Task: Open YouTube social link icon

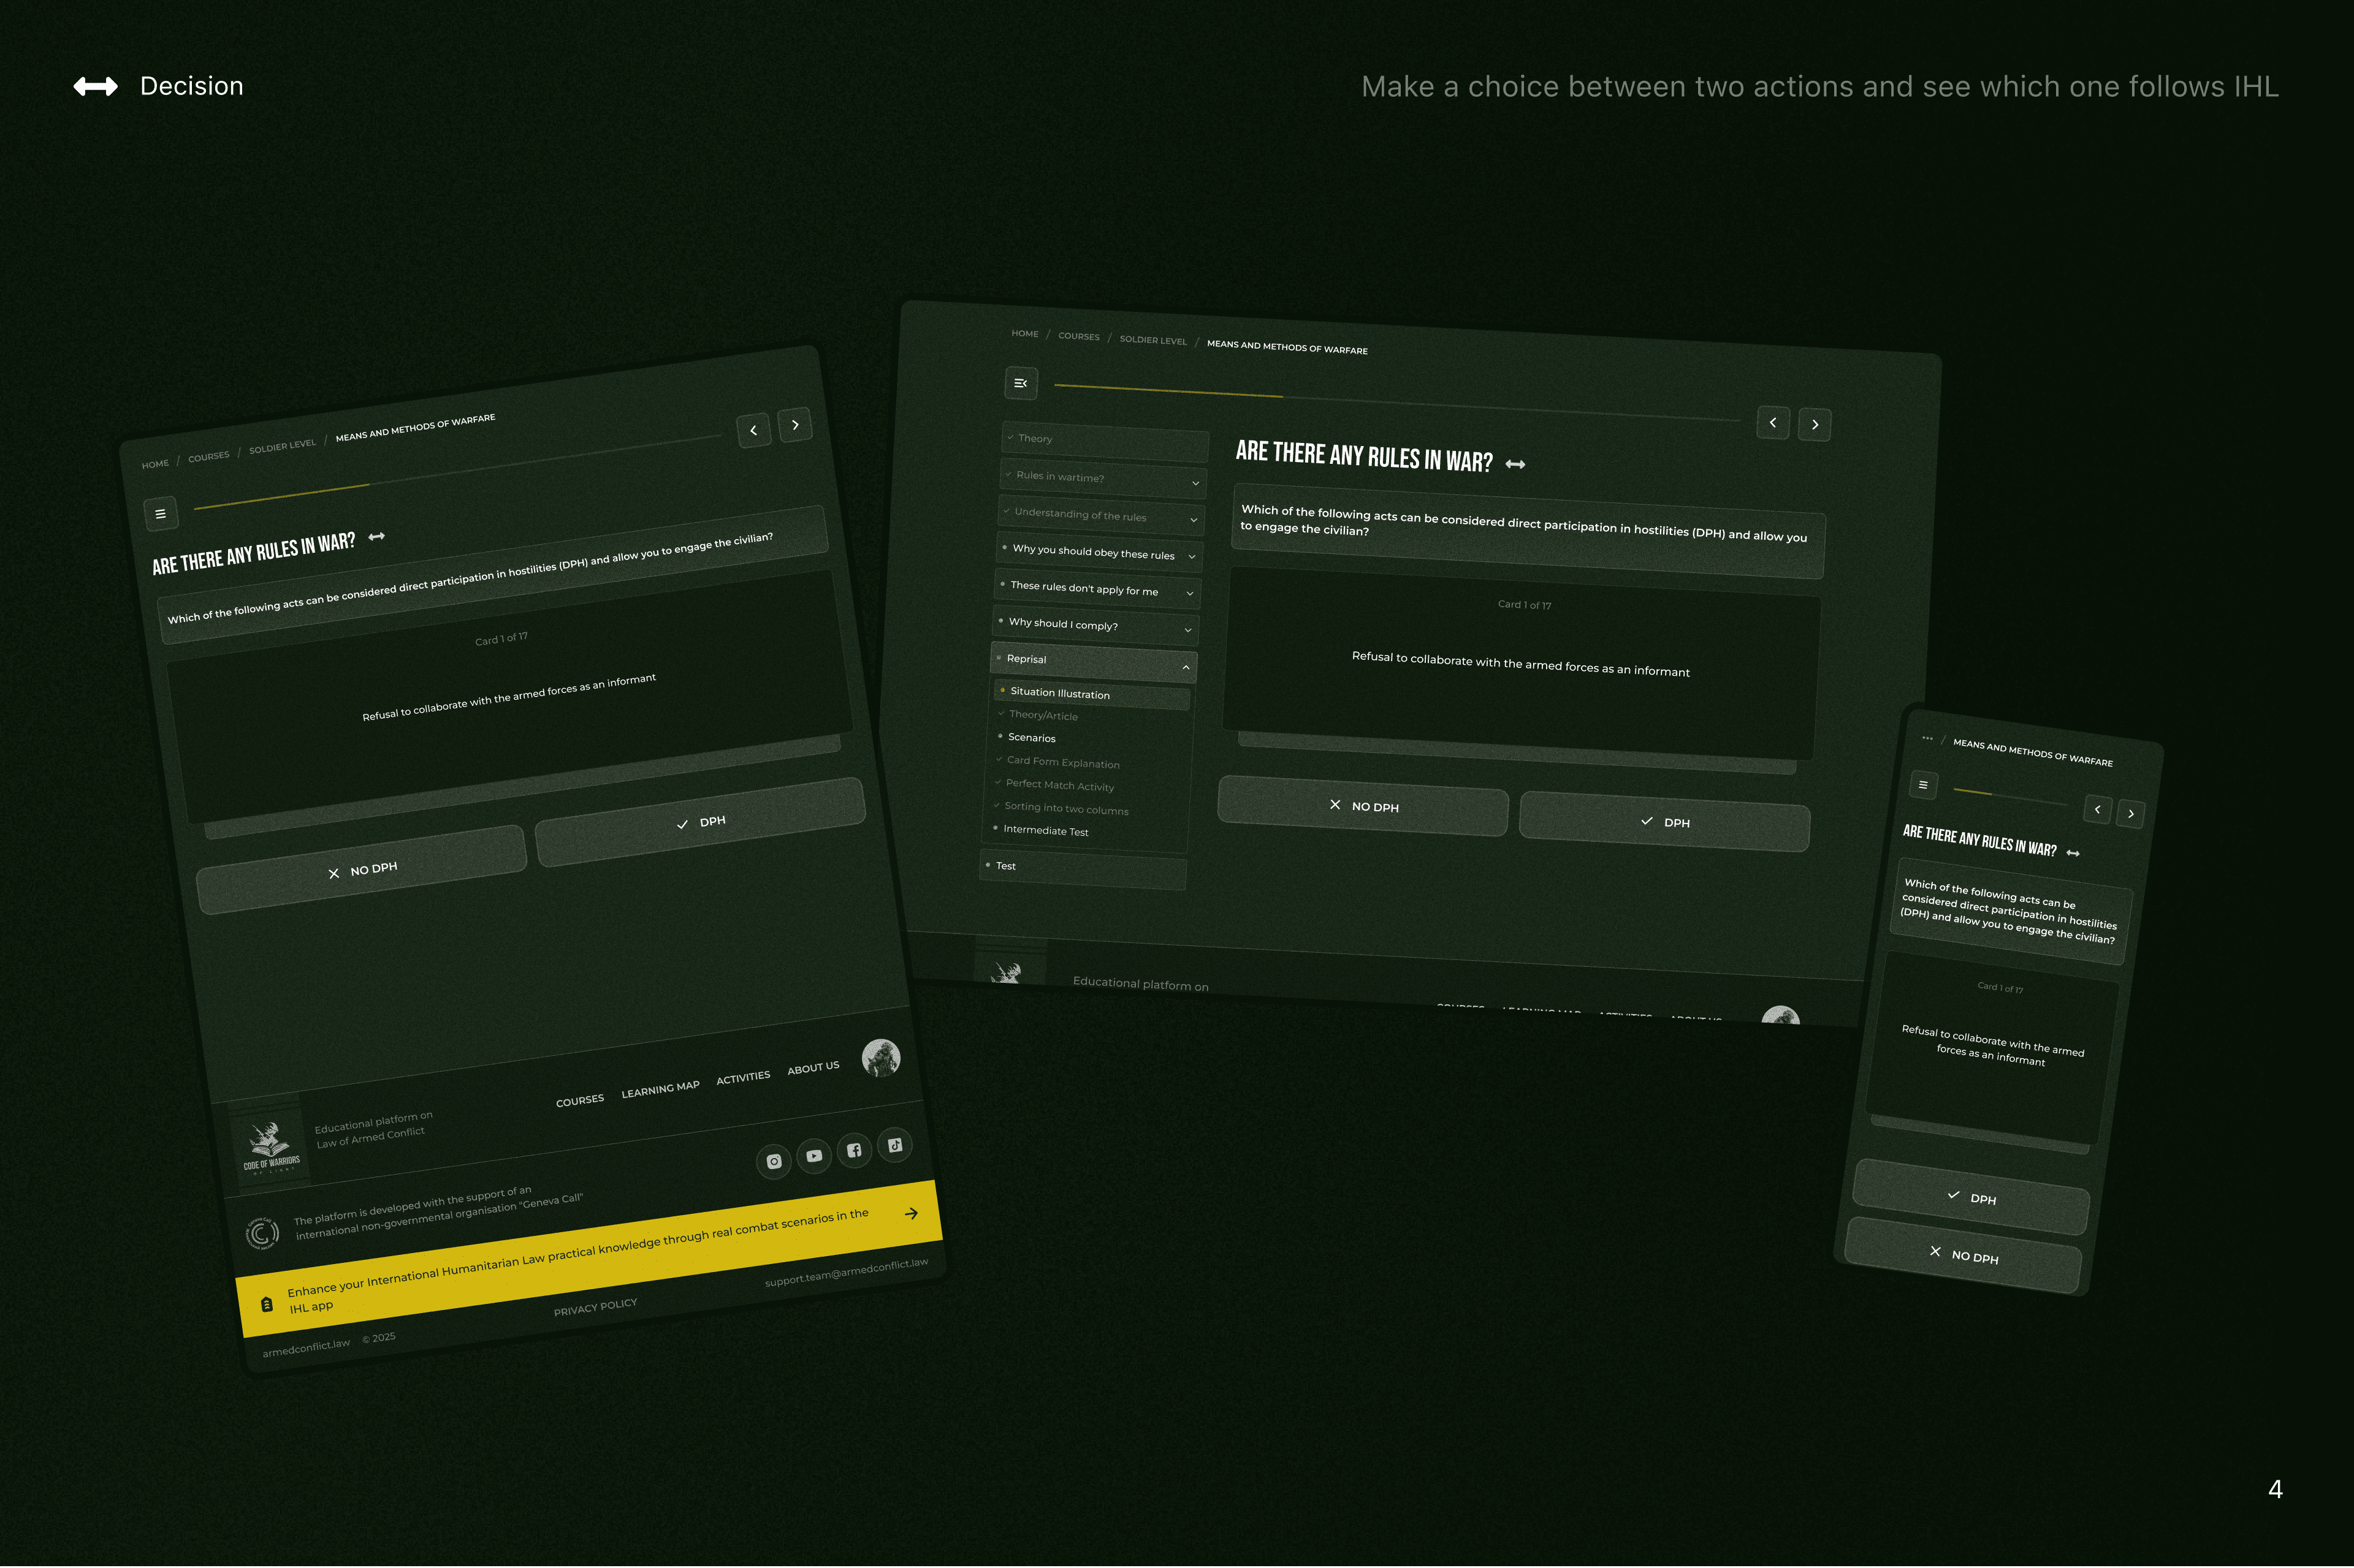Action: click(x=814, y=1156)
